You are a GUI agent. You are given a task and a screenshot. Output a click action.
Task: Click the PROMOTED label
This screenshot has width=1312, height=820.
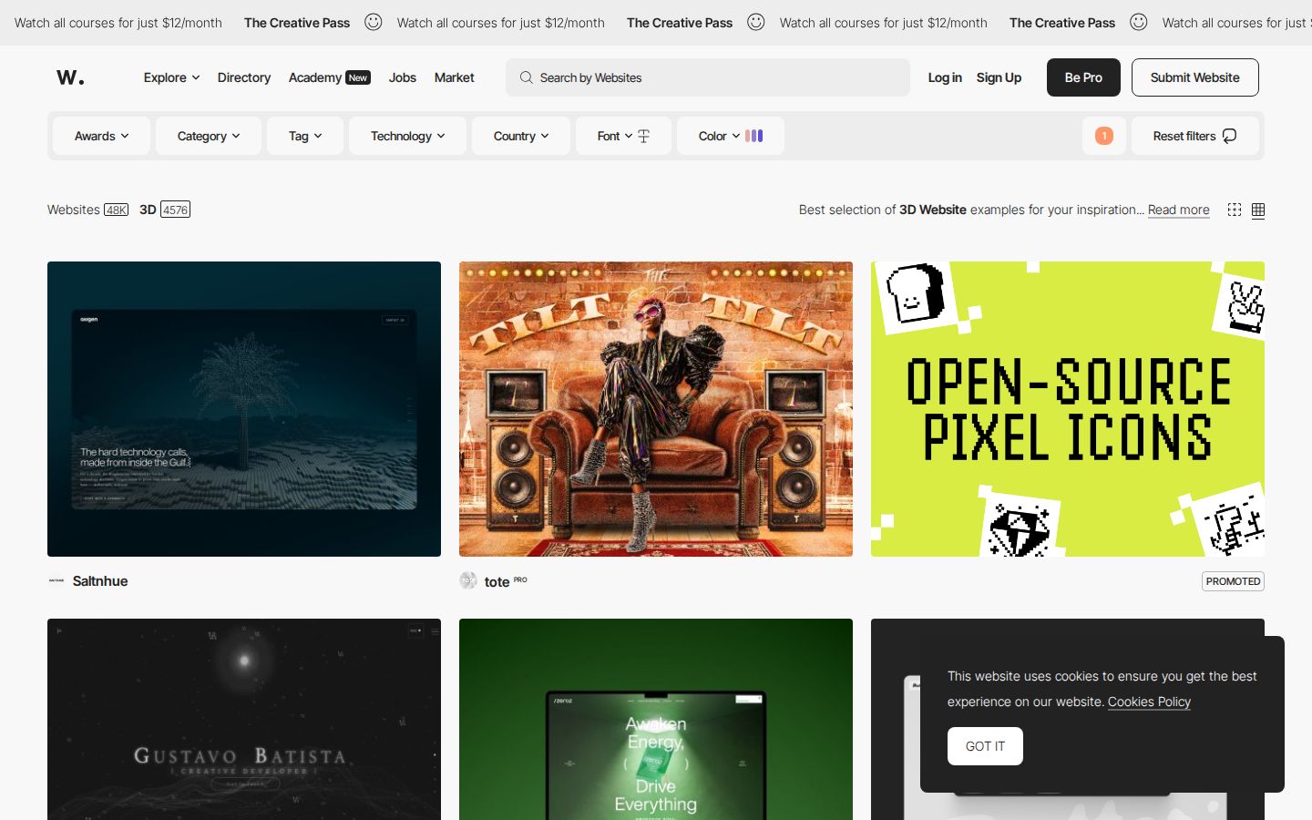[x=1233, y=581]
